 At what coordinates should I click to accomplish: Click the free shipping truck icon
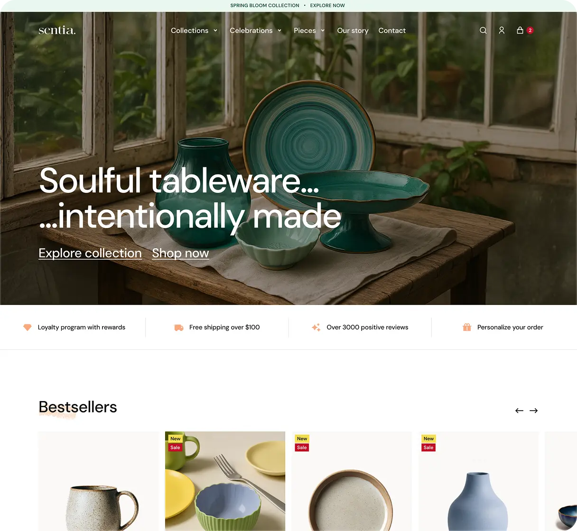[x=179, y=327]
